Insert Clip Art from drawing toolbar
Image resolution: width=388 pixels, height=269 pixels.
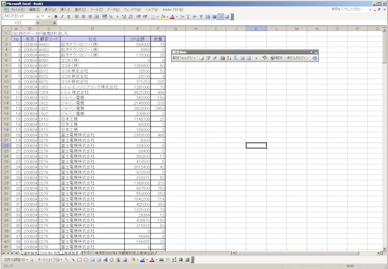(118, 260)
